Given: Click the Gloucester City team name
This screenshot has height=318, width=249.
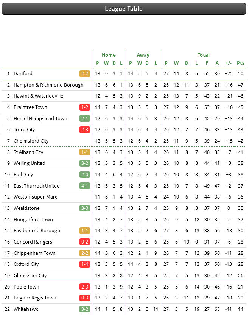Looking at the screenshot, I should click(30, 275).
